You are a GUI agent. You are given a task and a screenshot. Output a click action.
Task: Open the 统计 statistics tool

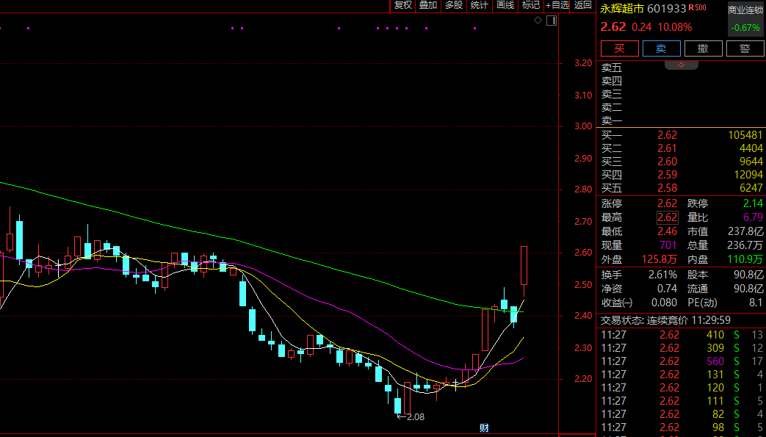click(x=480, y=5)
